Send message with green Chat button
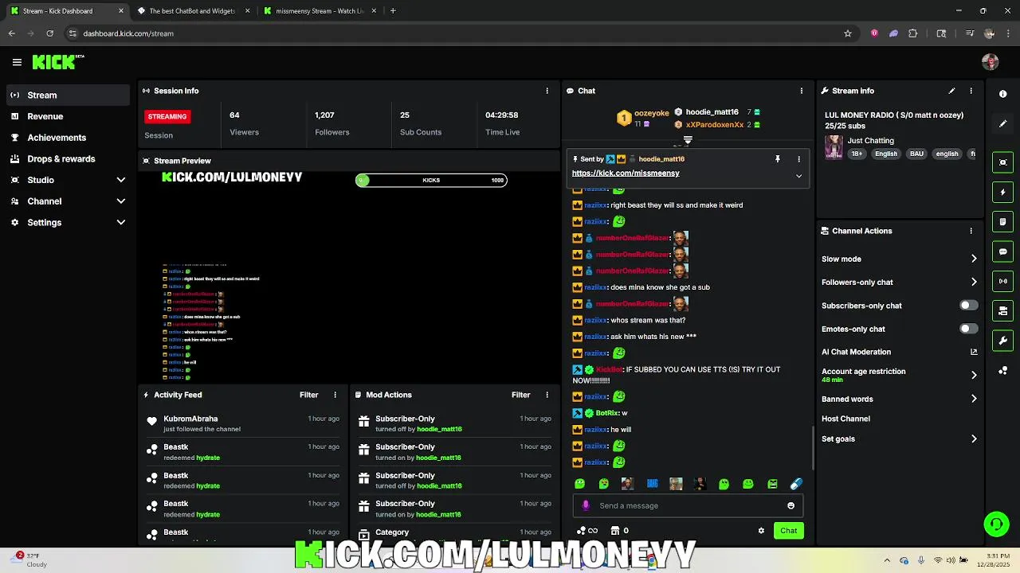The width and height of the screenshot is (1020, 573). [x=788, y=531]
